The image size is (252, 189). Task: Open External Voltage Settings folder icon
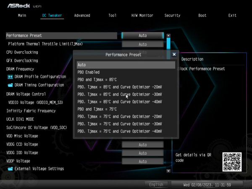(10, 169)
